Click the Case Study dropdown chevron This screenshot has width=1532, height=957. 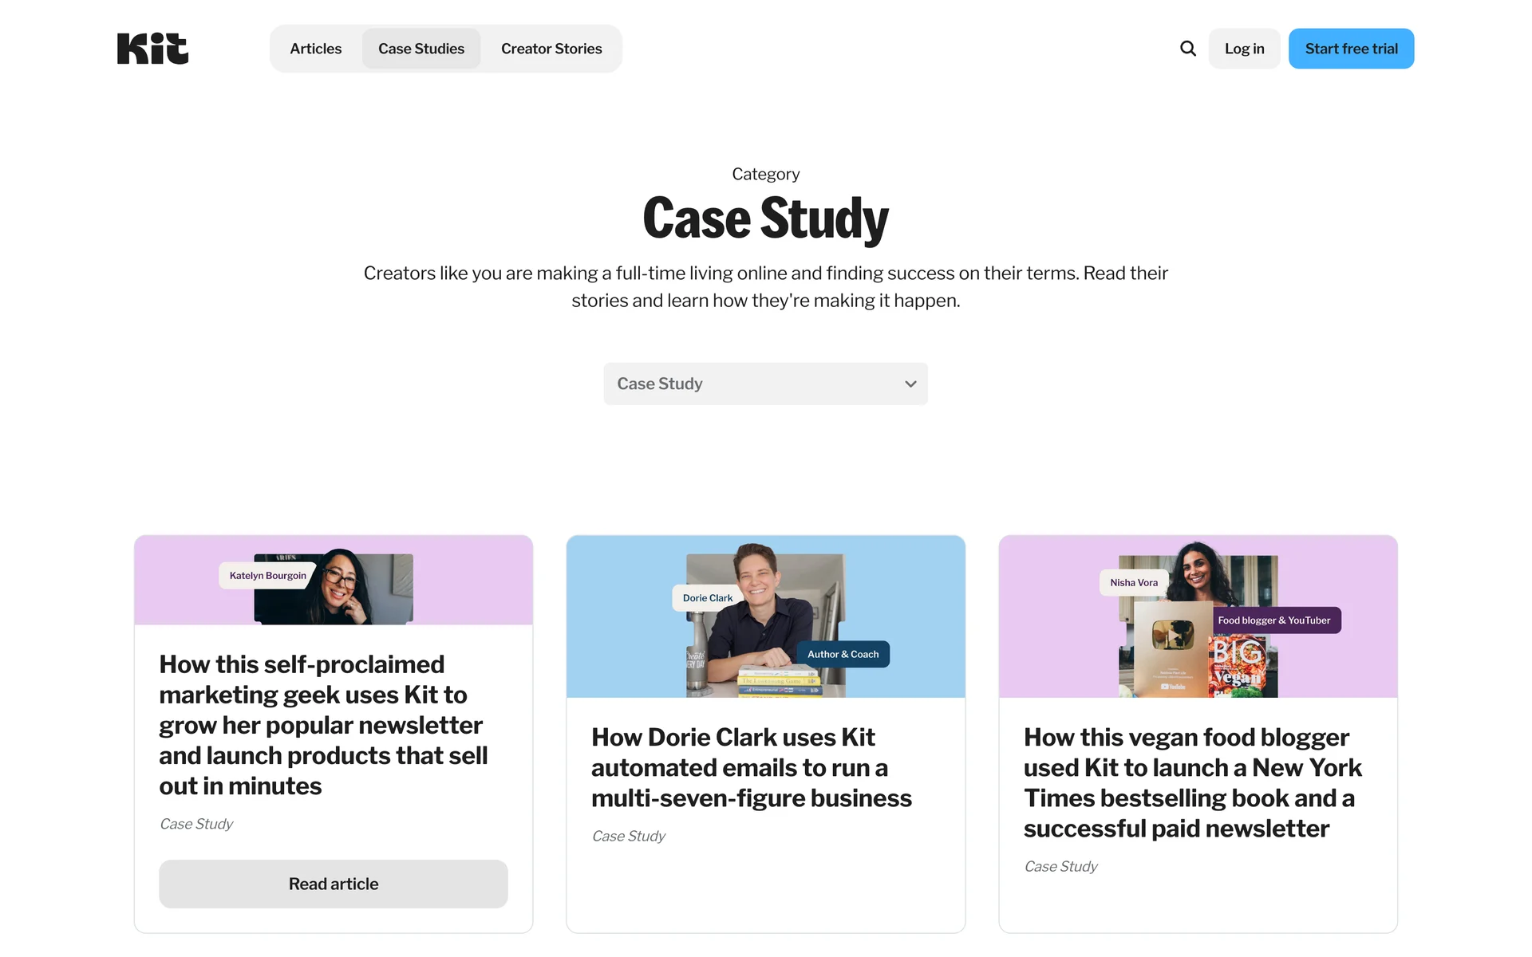[x=910, y=384]
